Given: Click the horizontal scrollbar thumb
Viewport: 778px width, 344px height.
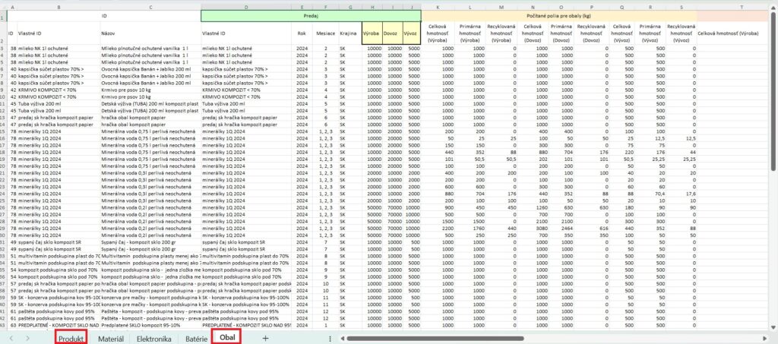Looking at the screenshot, I should coord(437,337).
